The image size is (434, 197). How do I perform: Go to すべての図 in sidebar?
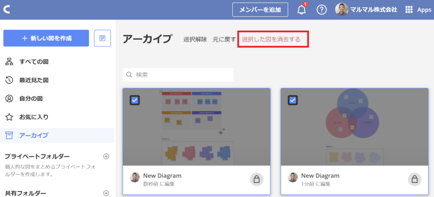click(x=34, y=62)
